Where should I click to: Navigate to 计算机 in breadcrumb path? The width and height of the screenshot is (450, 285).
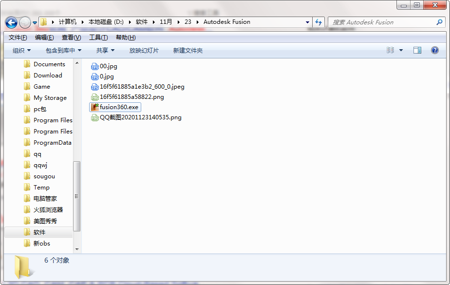click(x=68, y=22)
